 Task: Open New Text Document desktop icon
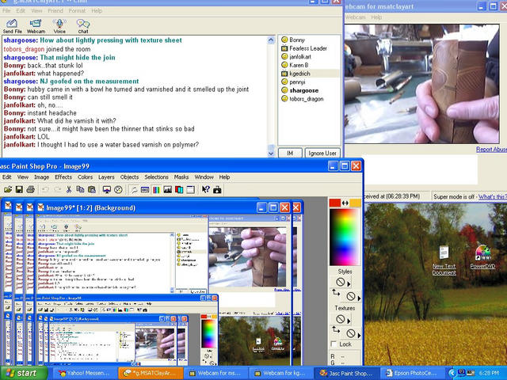[x=444, y=260]
